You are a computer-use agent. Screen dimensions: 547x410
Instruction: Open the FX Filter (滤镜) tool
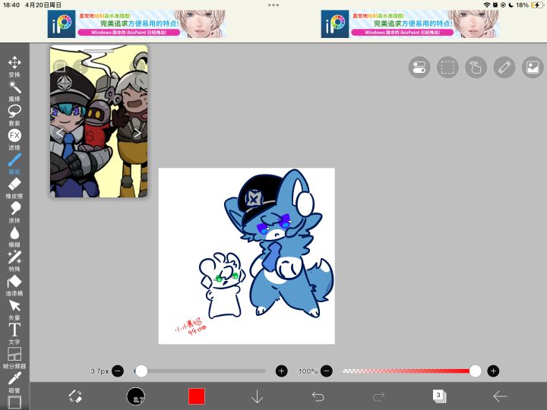14,140
